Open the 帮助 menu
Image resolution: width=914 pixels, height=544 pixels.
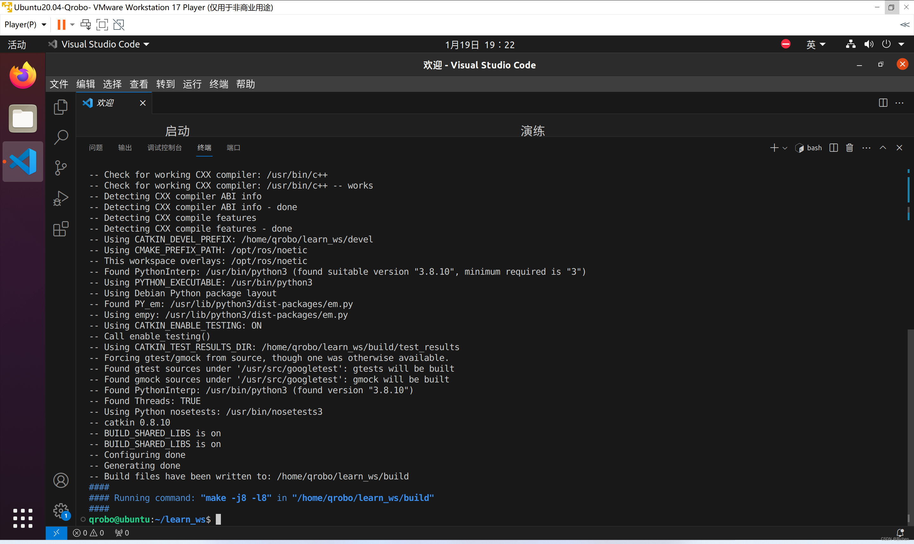[x=246, y=84]
